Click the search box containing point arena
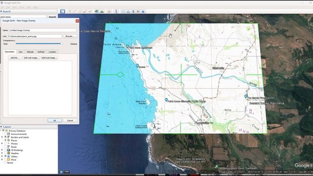313x176 pixels. 23,17
